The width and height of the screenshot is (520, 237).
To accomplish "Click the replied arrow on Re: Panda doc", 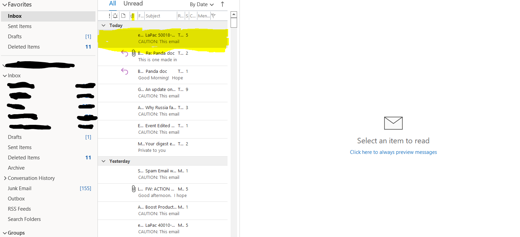I will [x=125, y=53].
